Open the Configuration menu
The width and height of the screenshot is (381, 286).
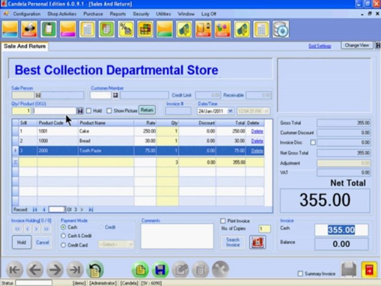pyautogui.click(x=27, y=14)
